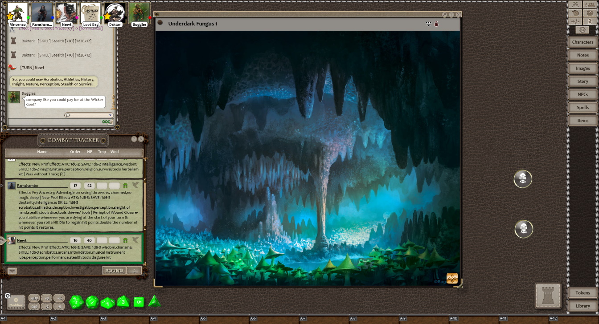Viewport: 599px width, 324px height.
Task: Open the Images sidebar tab
Action: 583,69
